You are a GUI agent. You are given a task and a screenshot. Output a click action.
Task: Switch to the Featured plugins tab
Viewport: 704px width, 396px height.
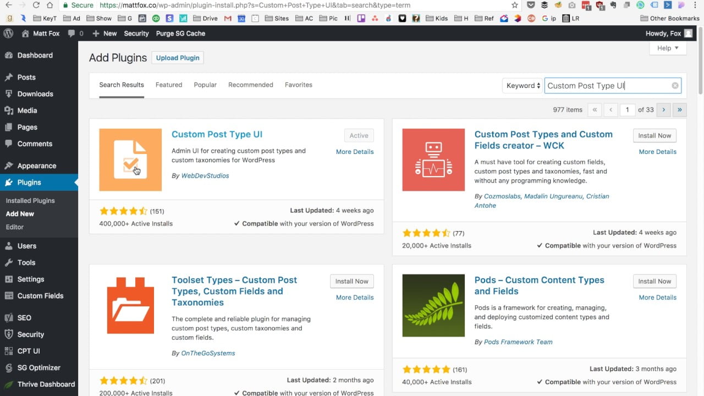coord(168,85)
